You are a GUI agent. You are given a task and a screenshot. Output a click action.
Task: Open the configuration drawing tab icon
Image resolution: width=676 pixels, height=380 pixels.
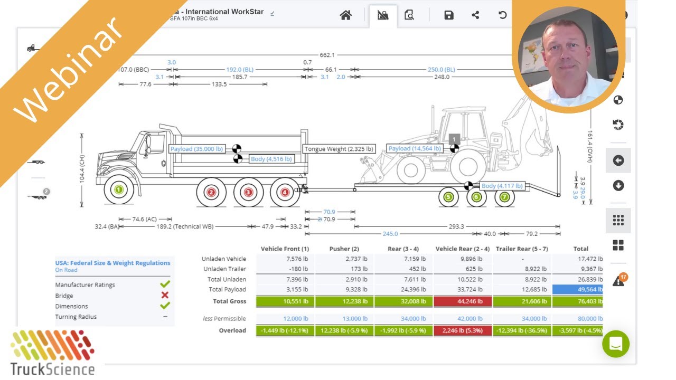pos(383,15)
